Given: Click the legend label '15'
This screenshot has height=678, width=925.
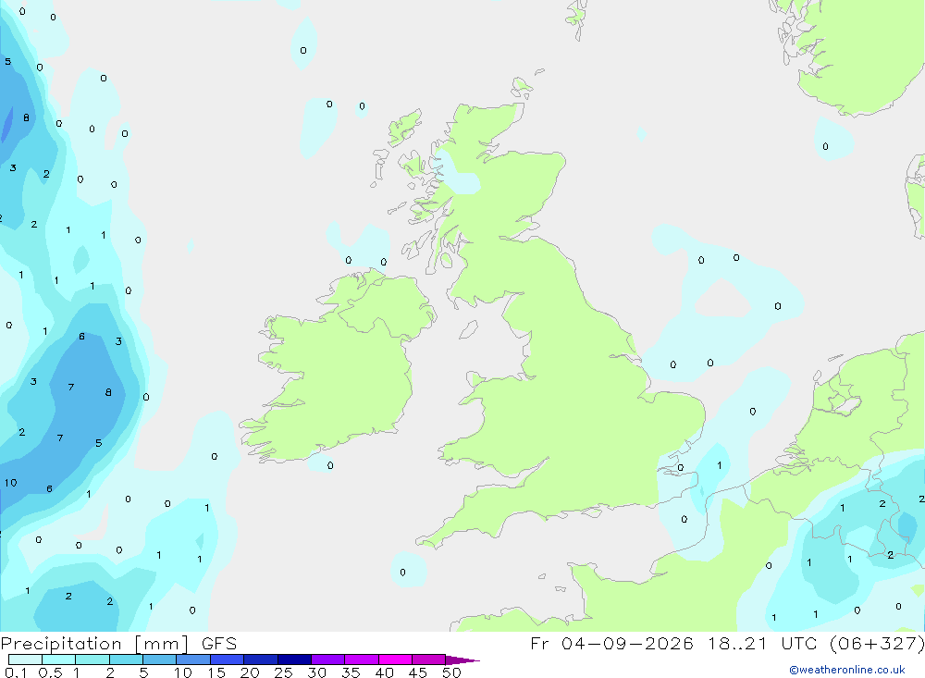Looking at the screenshot, I should 216,672.
